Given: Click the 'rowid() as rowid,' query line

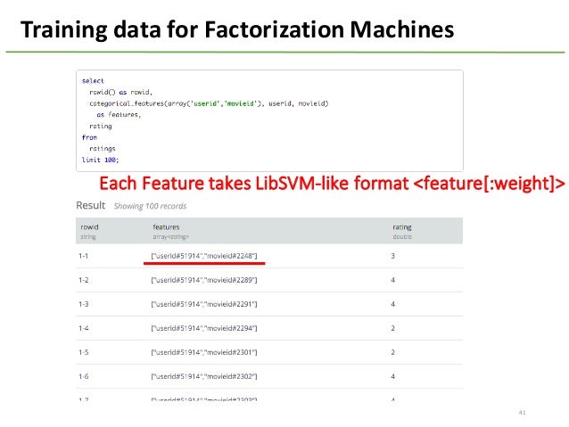Looking at the screenshot, I should coord(120,92).
